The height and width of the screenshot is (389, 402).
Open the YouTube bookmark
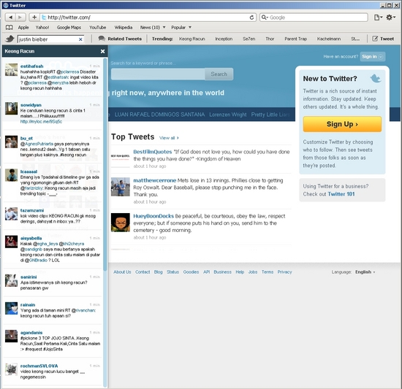tap(98, 28)
